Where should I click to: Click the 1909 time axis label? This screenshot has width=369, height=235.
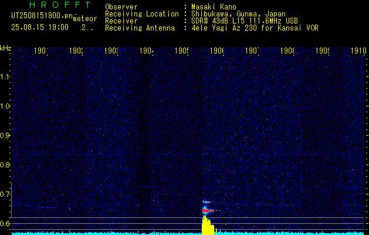(x=322, y=51)
